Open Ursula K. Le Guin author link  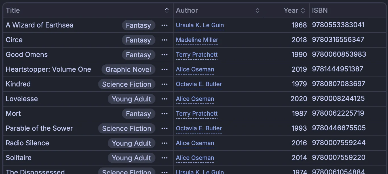[x=200, y=25]
